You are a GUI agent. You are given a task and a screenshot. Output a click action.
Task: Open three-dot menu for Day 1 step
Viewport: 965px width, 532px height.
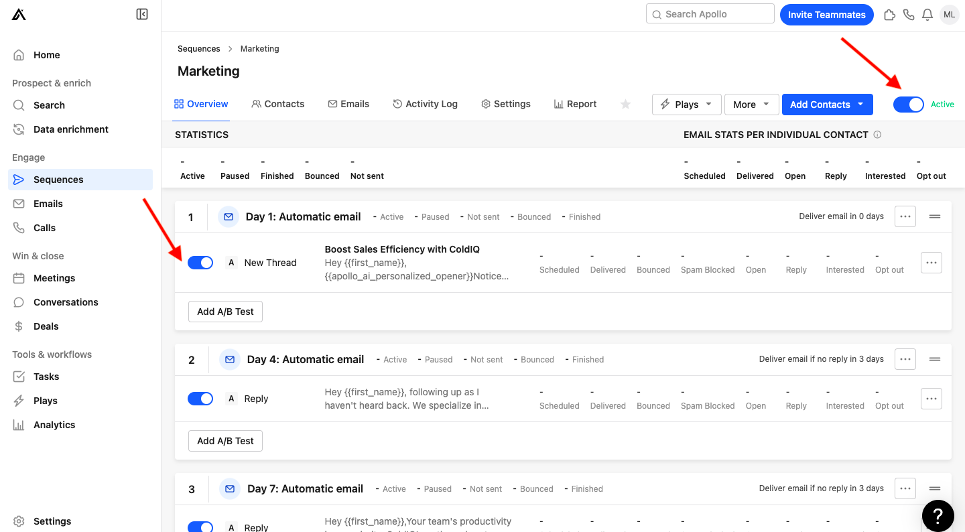(x=905, y=216)
